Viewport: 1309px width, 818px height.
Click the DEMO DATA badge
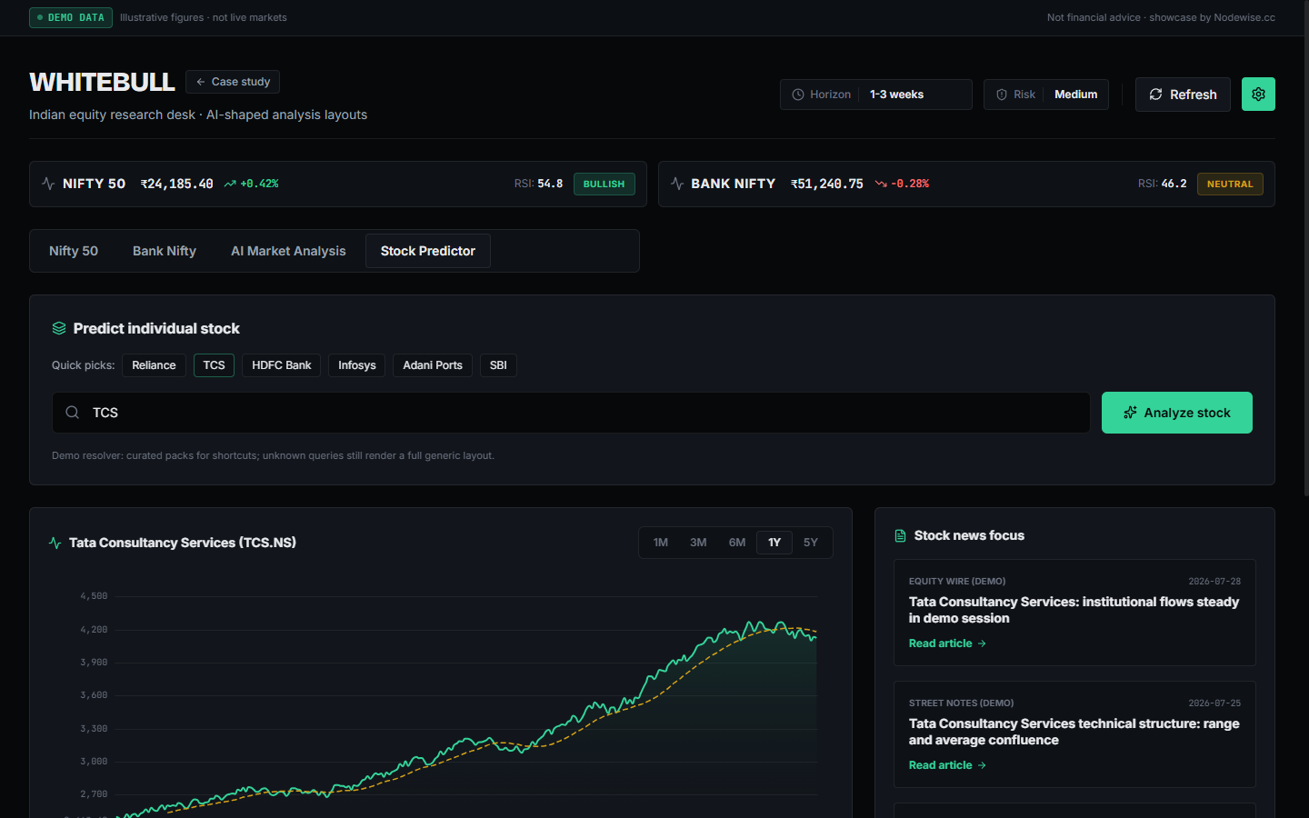(x=71, y=17)
